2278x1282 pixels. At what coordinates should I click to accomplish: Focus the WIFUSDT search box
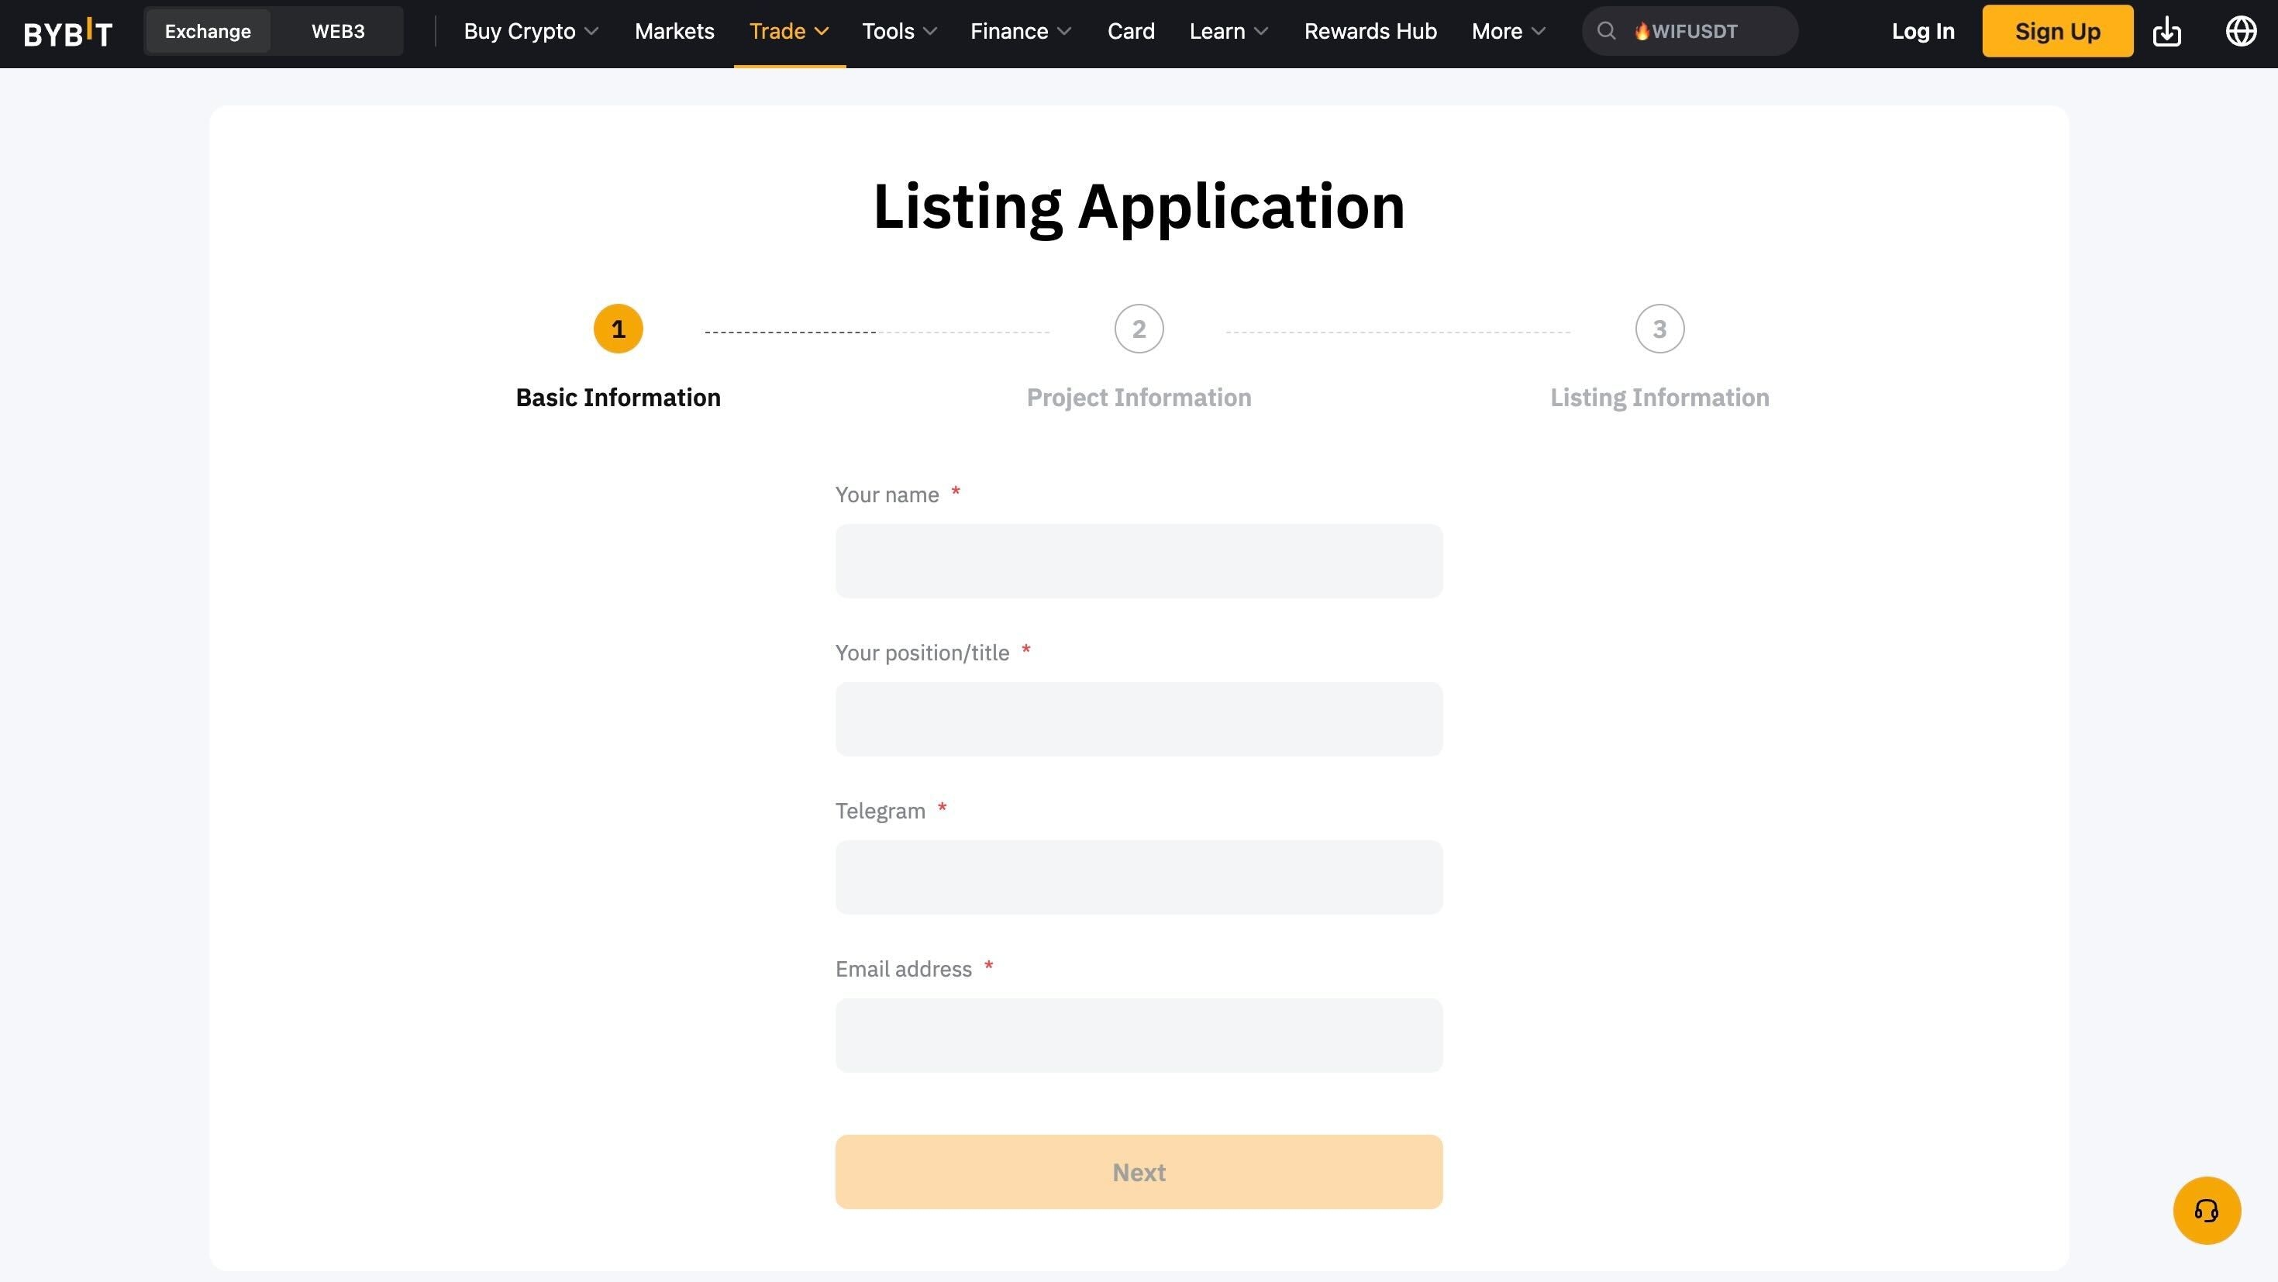tap(1689, 31)
